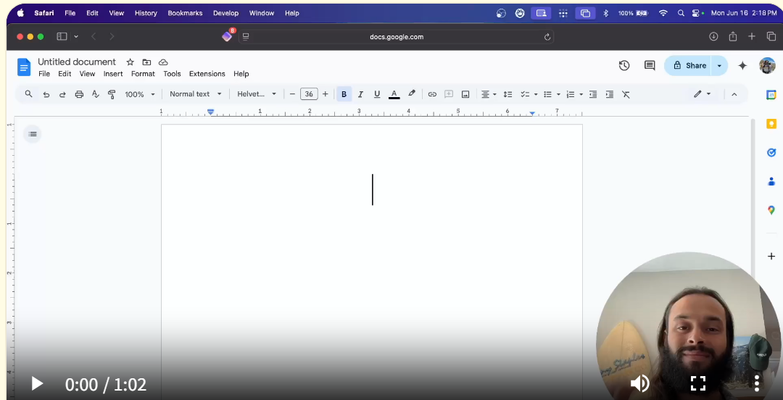Viewport: 783px width, 400px height.
Task: Open the comments panel icon
Action: click(x=650, y=65)
